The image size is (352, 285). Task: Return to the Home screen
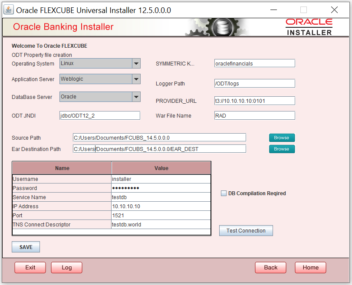coord(310,268)
